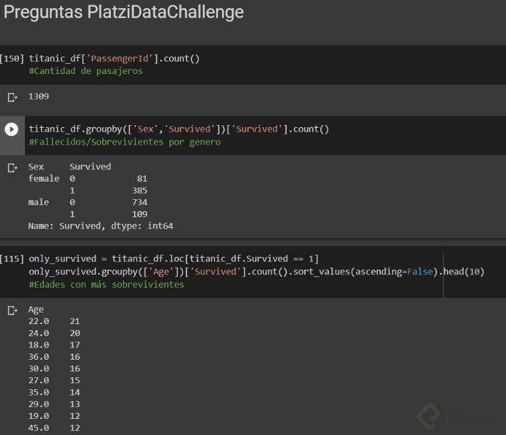This screenshot has height=435, width=506.
Task: Click comment #Cantidad de pasajeros
Action: tap(86, 71)
